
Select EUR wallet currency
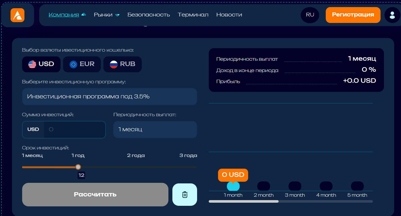click(x=82, y=64)
